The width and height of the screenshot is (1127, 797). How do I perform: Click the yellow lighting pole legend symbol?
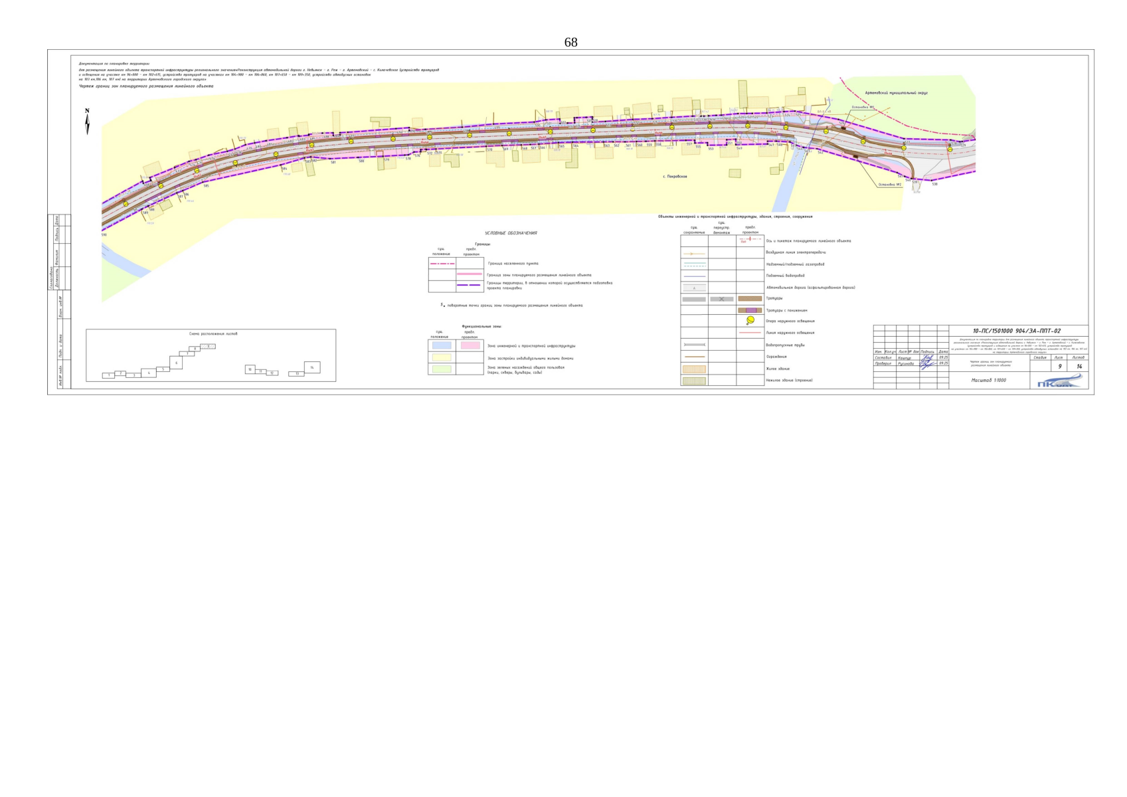(750, 320)
